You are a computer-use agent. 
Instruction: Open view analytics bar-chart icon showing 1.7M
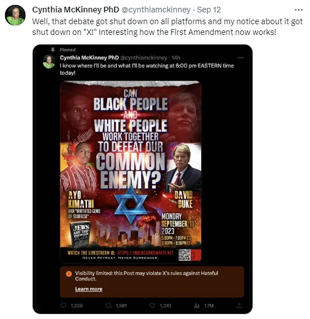[197, 305]
